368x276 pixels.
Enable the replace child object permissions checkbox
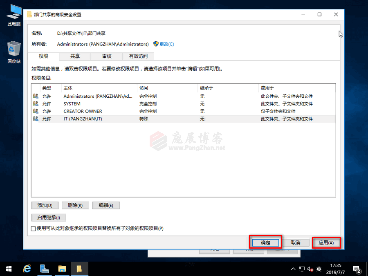coord(33,229)
